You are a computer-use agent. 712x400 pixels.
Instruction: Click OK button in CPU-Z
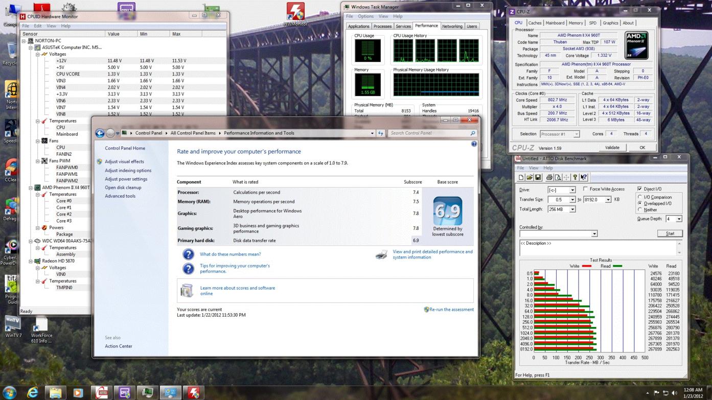[642, 148]
